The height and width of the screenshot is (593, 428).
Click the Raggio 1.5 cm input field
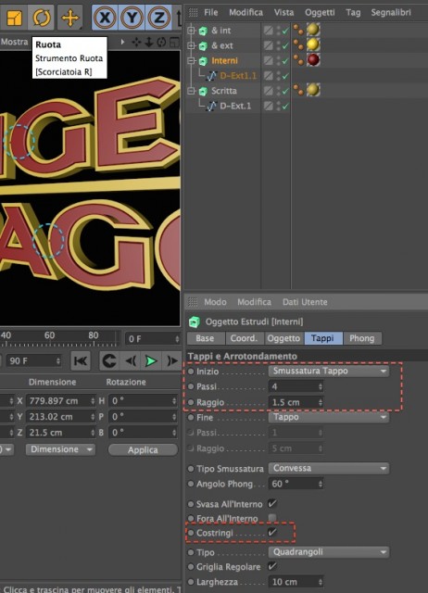296,402
